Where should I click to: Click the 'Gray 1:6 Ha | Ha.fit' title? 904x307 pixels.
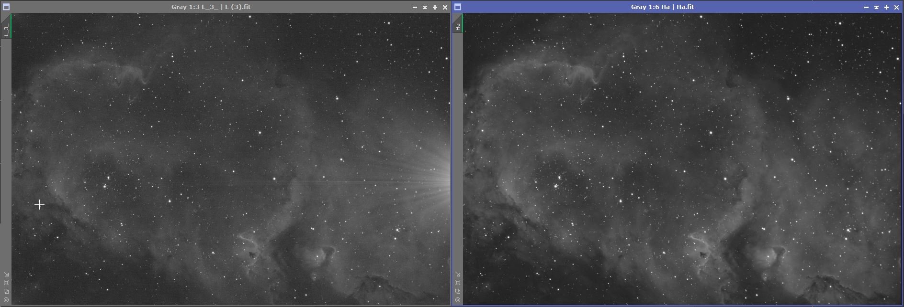(662, 7)
